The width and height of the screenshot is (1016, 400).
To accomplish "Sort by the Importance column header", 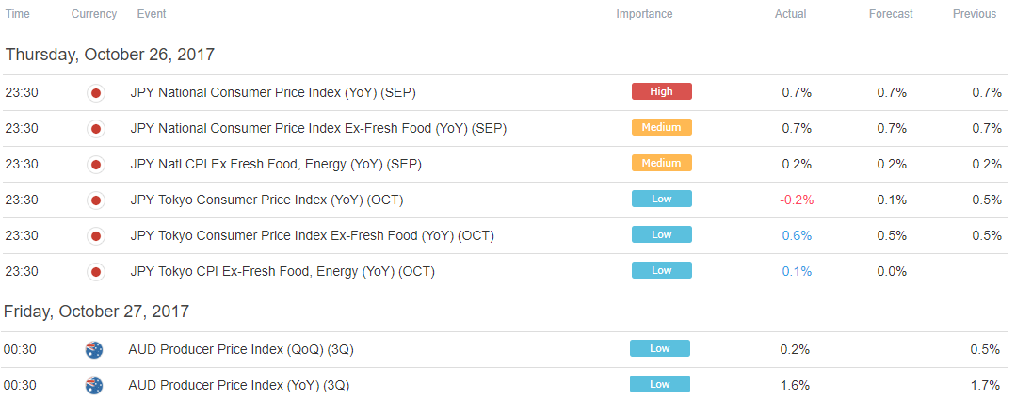I will (644, 13).
